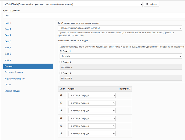Screen dimensions: 185x140
Task: Expand the Перевести выход в безопасное состояние dropdown
Action: pos(120,28)
